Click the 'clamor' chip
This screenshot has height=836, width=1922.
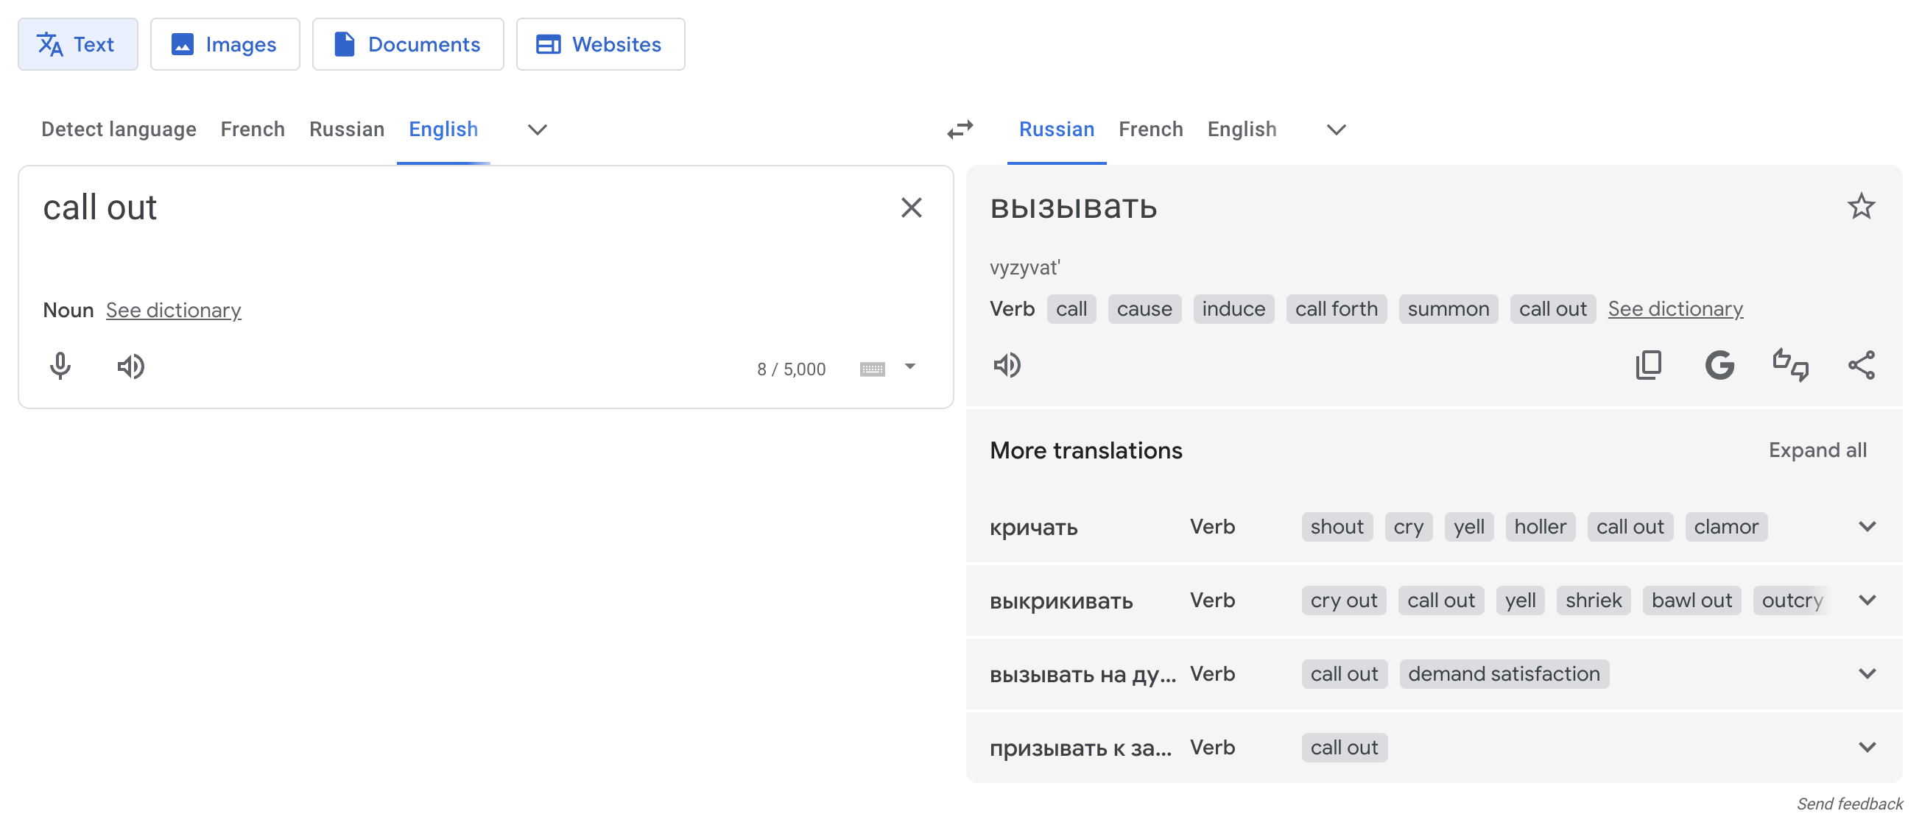[x=1725, y=526]
